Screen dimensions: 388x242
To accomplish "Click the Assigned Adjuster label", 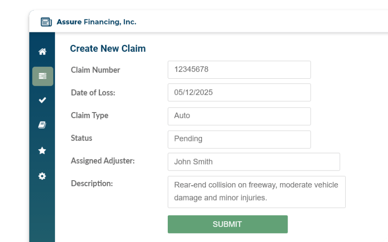I will [103, 161].
